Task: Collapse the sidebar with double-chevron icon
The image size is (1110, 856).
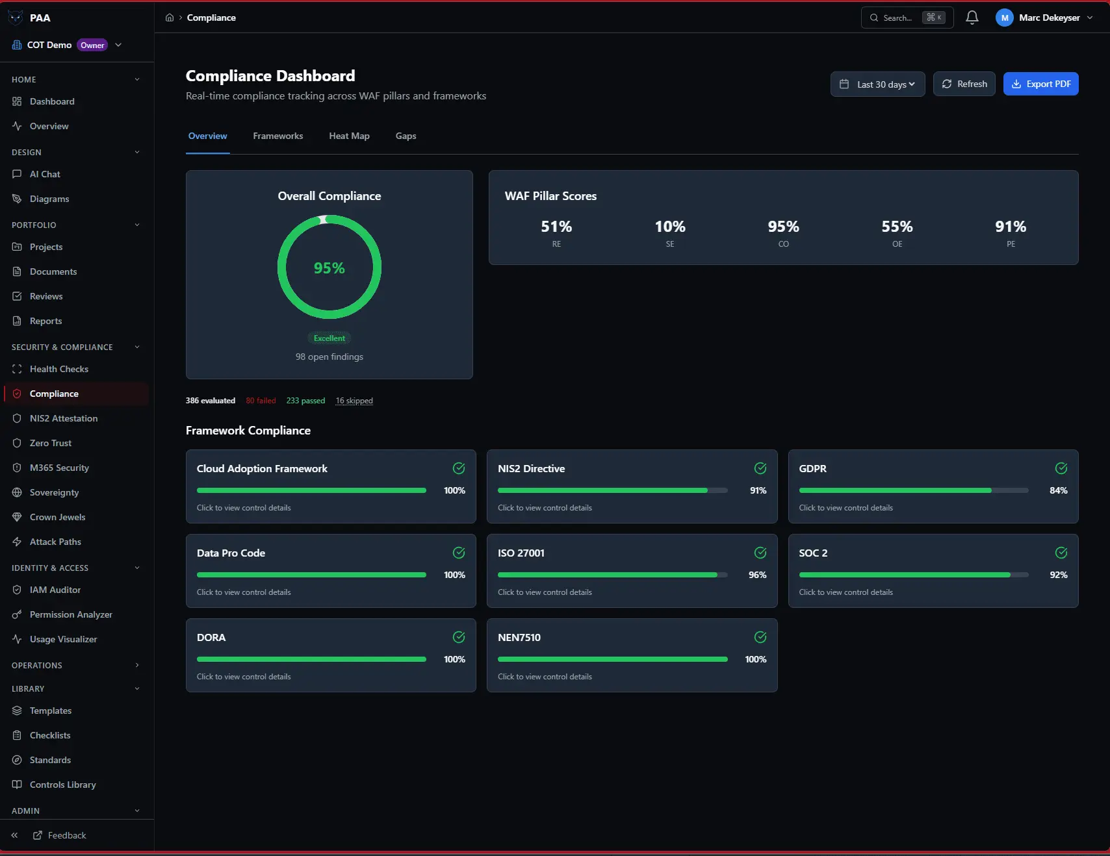Action: coord(14,835)
